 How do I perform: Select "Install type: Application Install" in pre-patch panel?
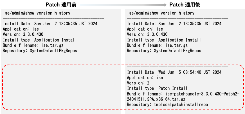click(40, 40)
